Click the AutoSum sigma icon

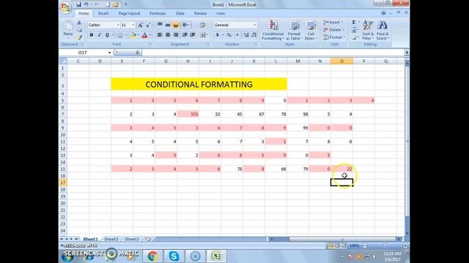pyautogui.click(x=353, y=23)
